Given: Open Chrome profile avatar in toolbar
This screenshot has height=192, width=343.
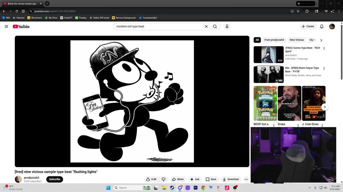Looking at the screenshot, I should coord(333,11).
